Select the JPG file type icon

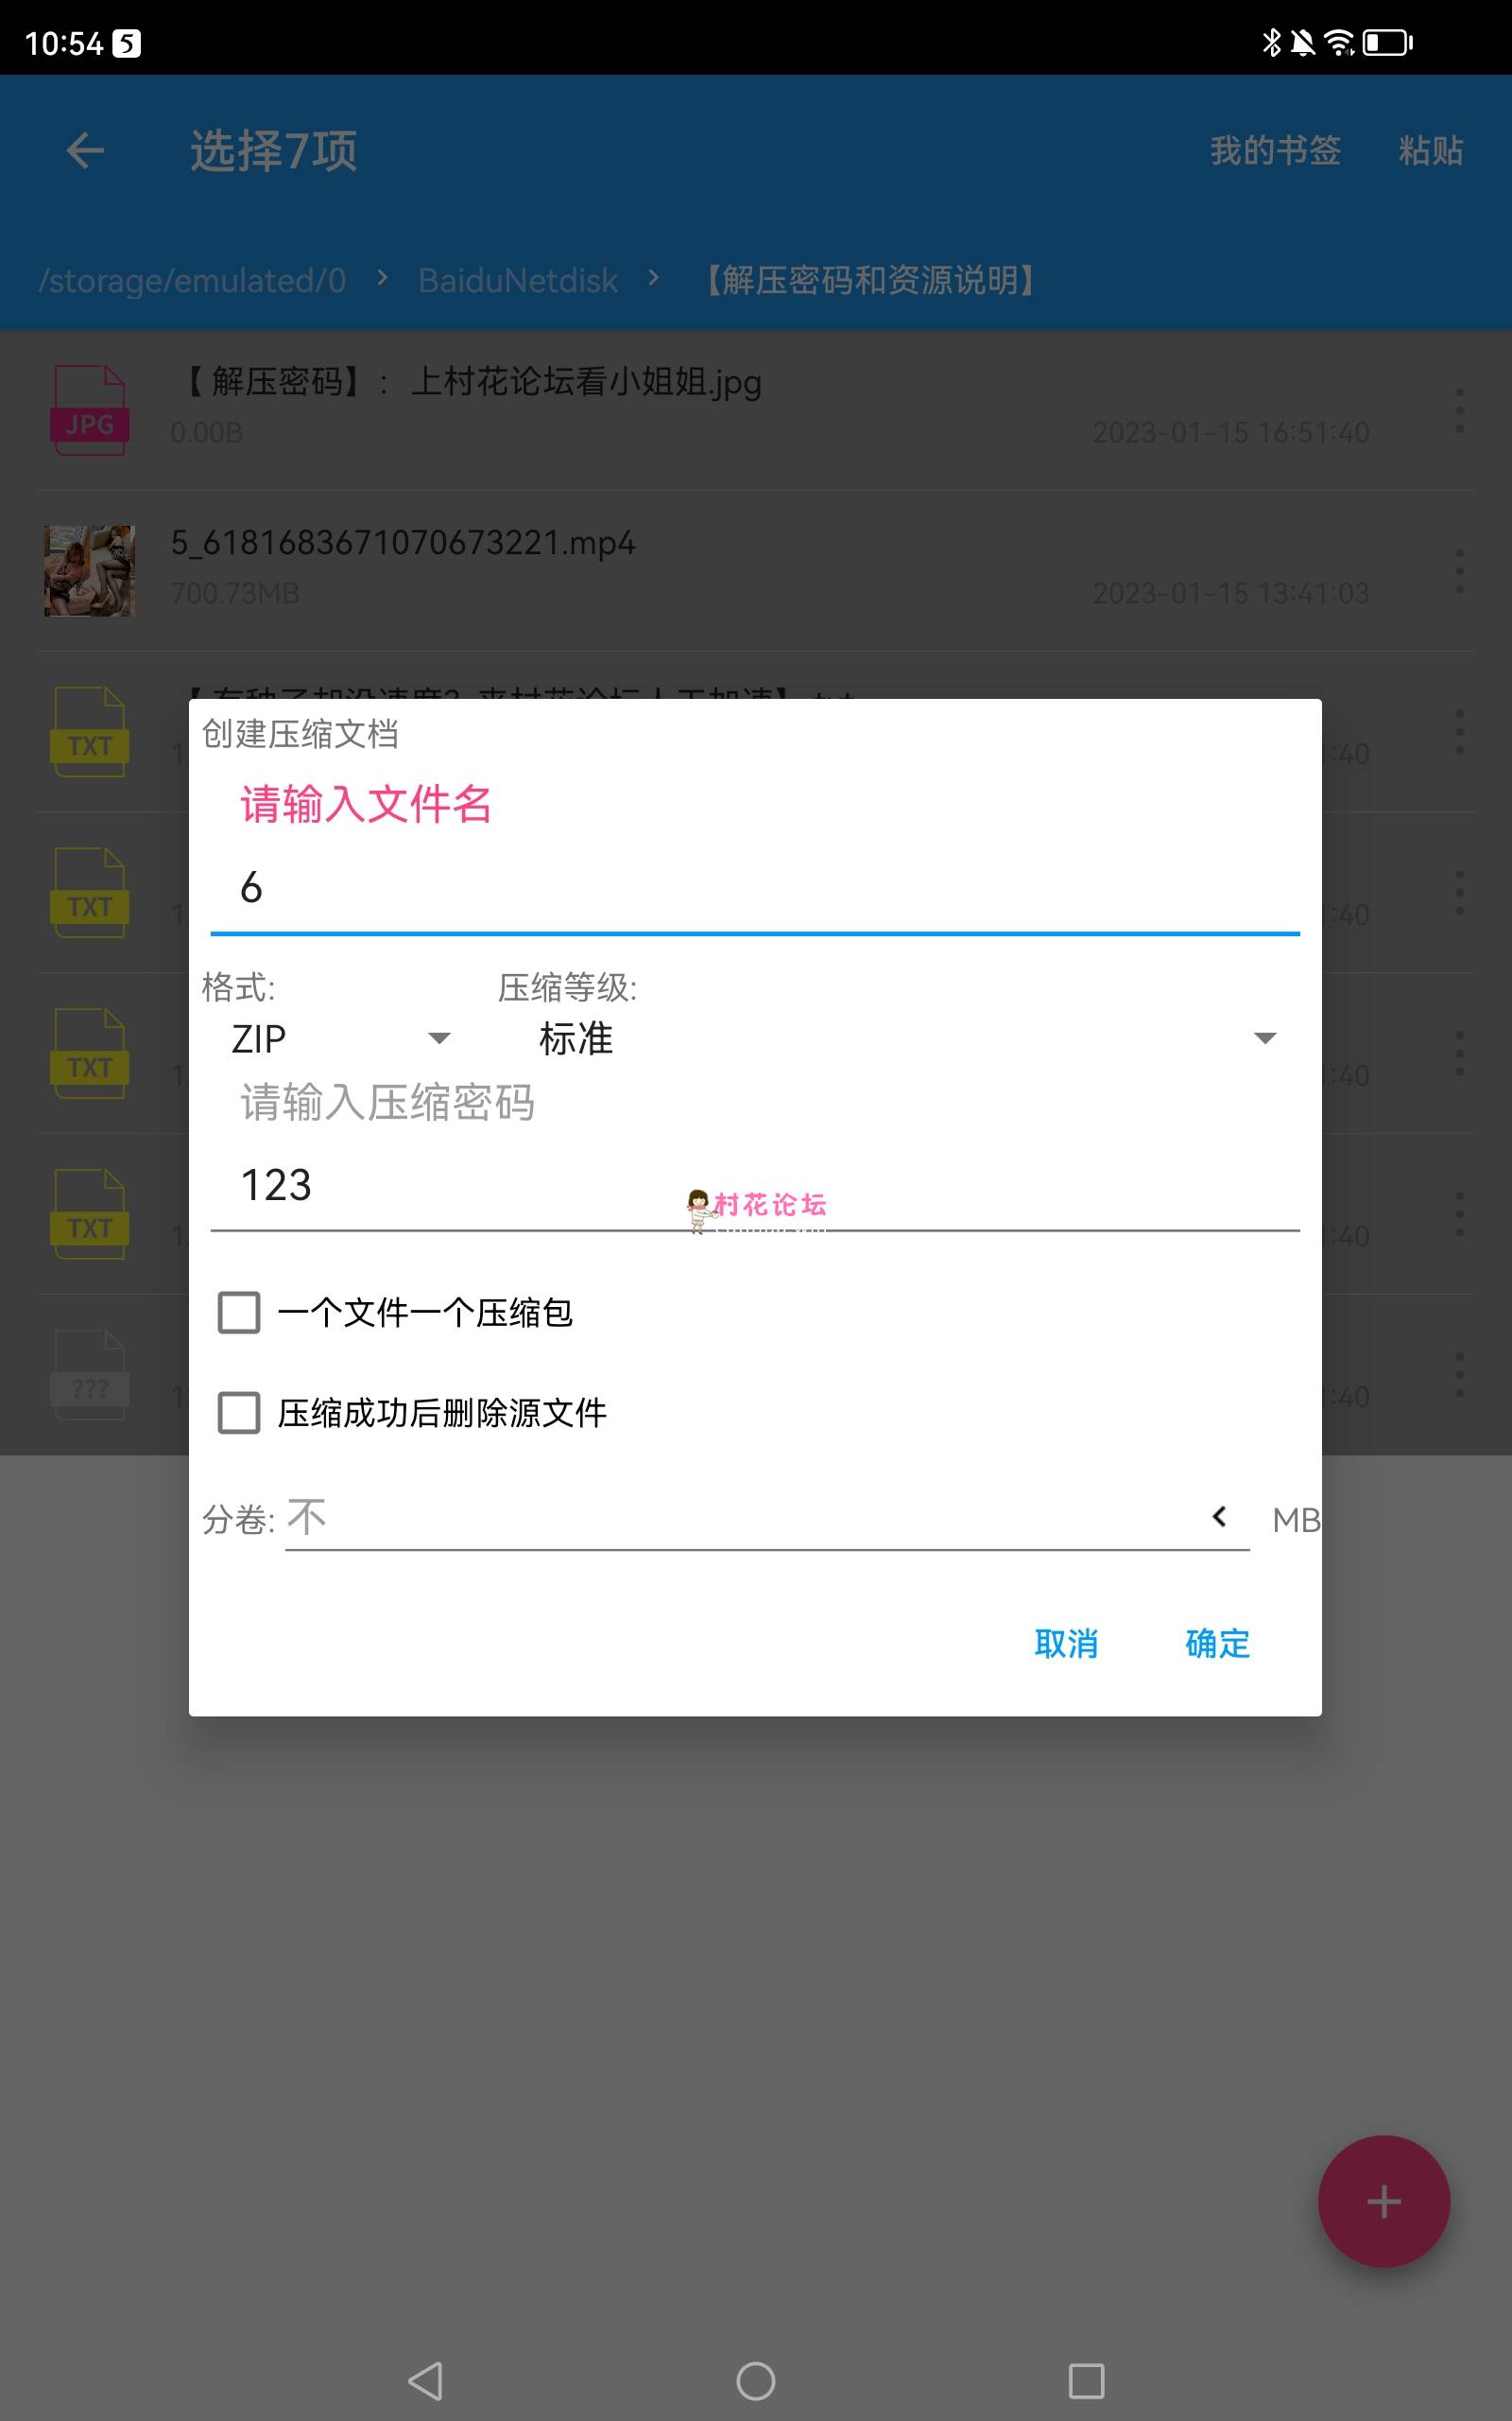point(89,410)
